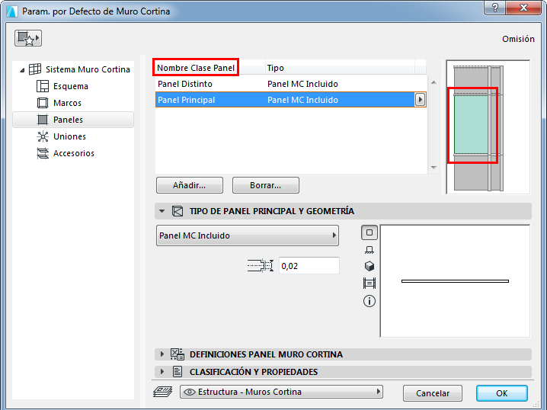This screenshot has height=410, width=547.
Task: Confirm with the OK button
Action: [501, 393]
